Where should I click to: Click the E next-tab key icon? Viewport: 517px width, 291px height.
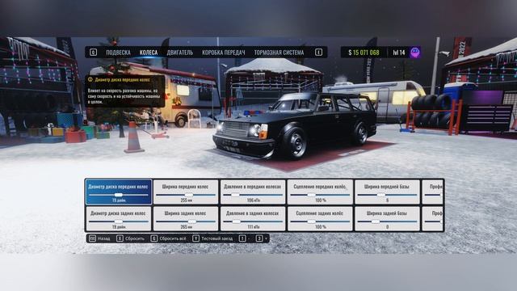[x=318, y=53]
